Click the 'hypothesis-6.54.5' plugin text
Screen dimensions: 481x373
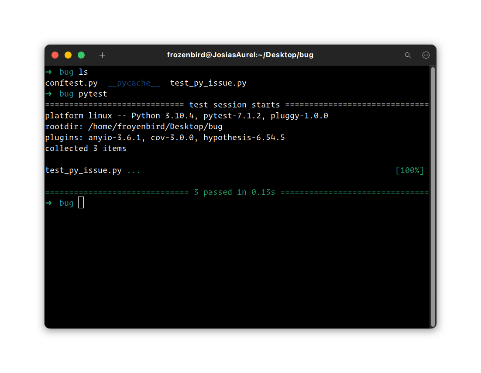pyautogui.click(x=244, y=138)
